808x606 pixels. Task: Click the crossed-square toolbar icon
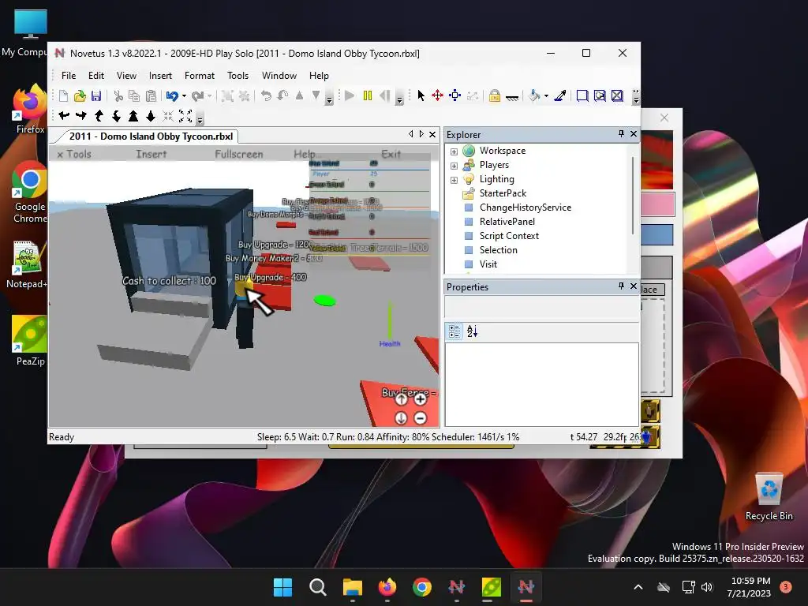617,95
